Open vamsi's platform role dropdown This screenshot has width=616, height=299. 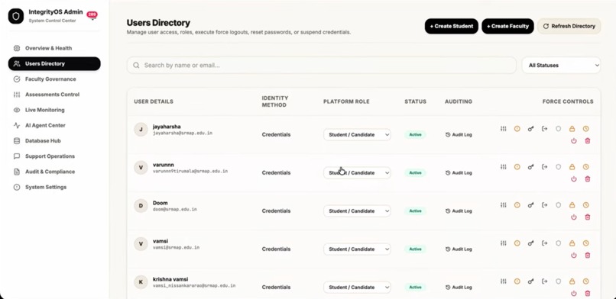pyautogui.click(x=357, y=249)
